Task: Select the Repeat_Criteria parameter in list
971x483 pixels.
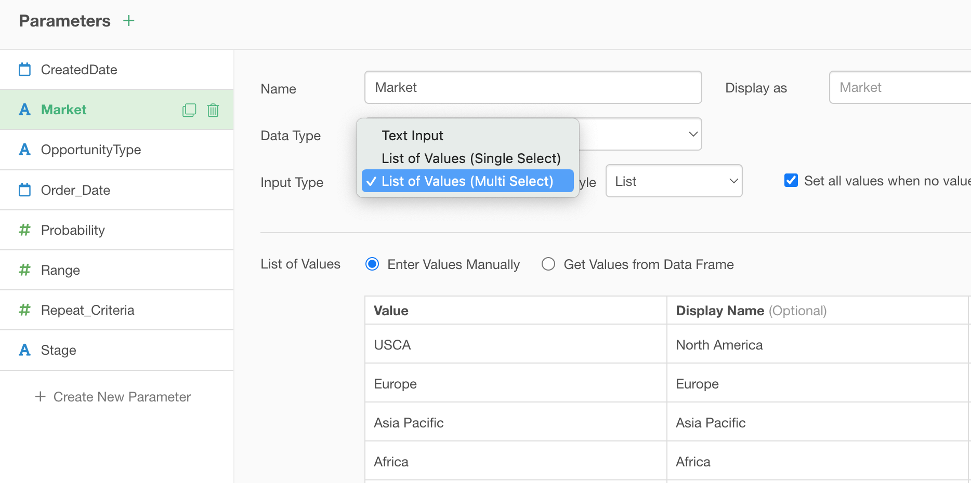Action: (87, 310)
